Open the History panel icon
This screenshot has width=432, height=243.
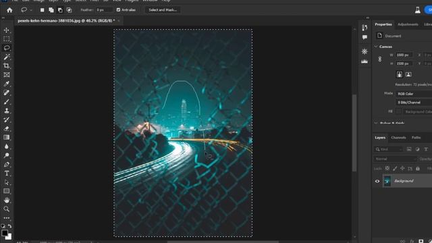[x=364, y=27]
